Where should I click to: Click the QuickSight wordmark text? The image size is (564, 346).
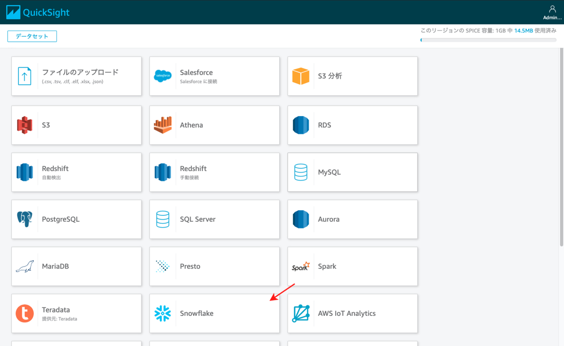click(47, 13)
